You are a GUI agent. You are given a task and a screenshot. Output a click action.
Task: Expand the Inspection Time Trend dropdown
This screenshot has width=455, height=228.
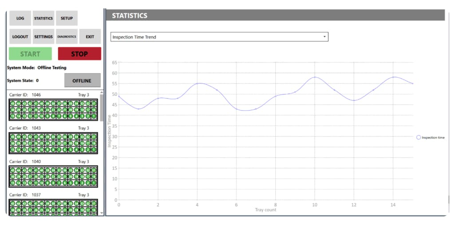[219, 37]
